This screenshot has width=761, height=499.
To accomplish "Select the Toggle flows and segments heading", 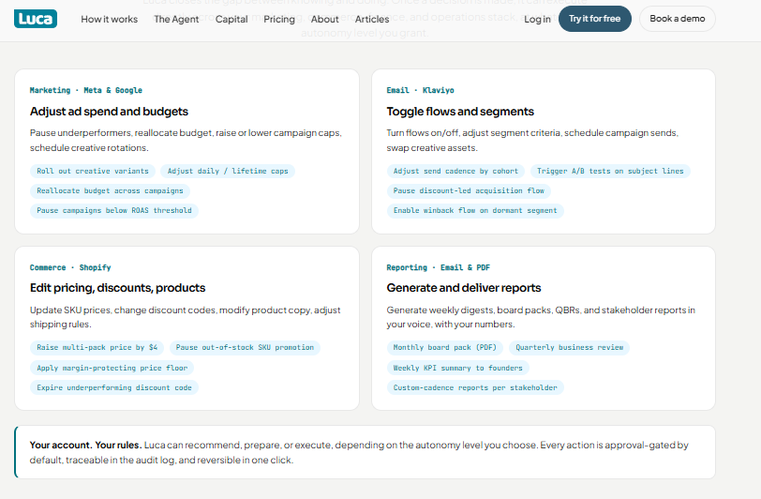I will click(460, 112).
